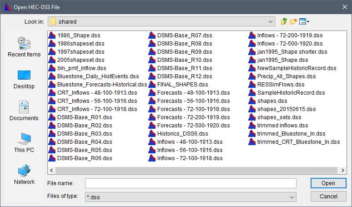Click the Create New Folder icon
This screenshot has height=207, width=352.
pos(293,21)
